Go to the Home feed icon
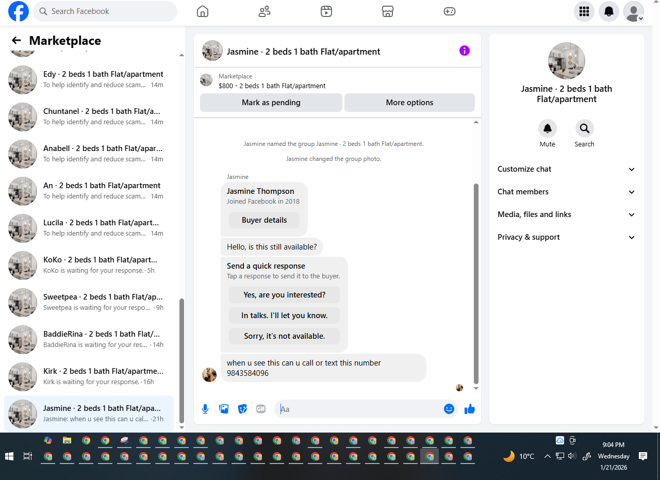660x480 pixels. [x=203, y=11]
